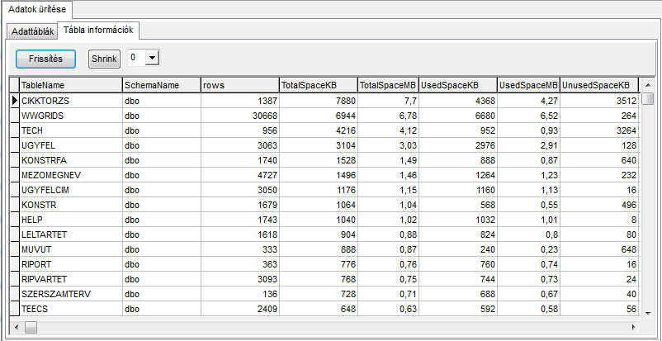Click the horizontal scrollbar right arrow
The height and width of the screenshot is (341, 662).
[x=634, y=327]
